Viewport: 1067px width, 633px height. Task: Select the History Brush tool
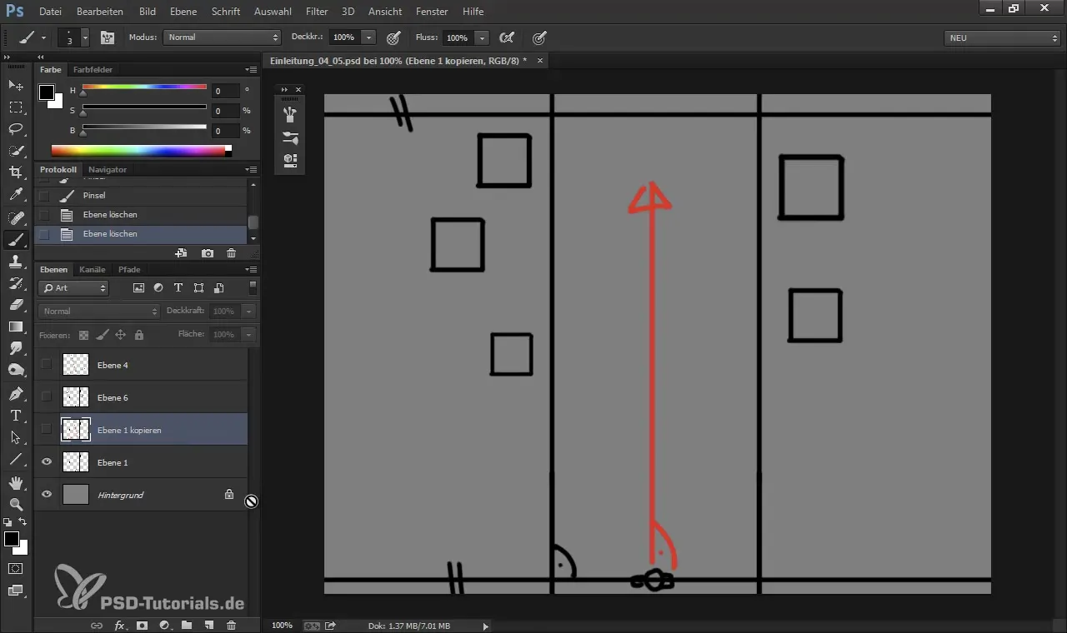[x=16, y=283]
